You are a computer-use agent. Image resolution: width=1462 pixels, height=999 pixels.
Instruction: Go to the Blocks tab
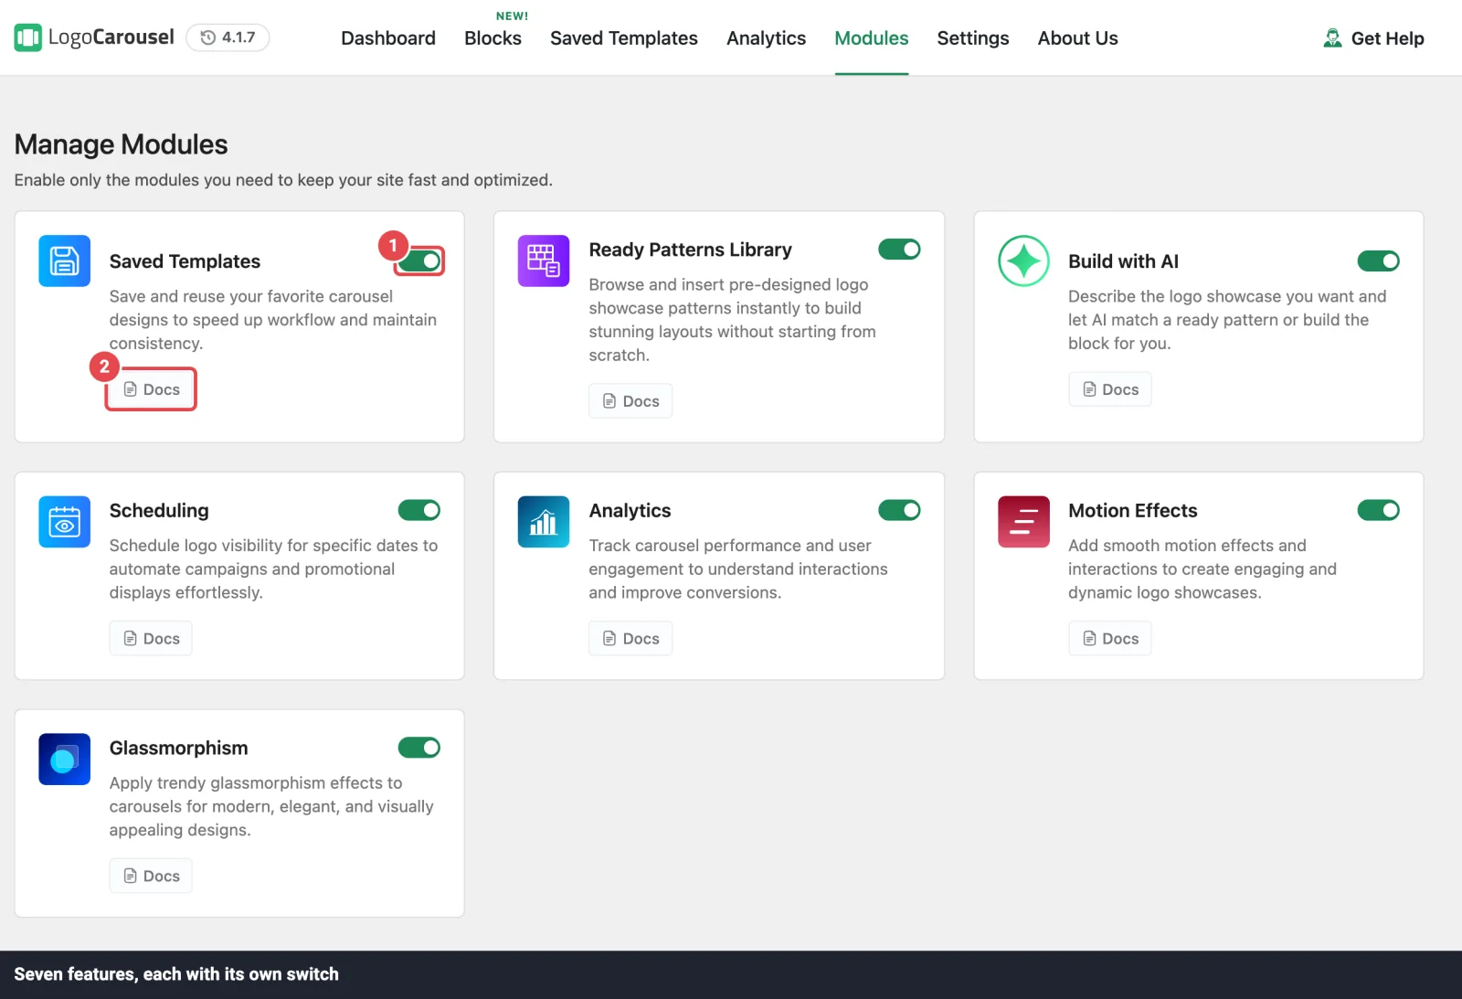point(493,38)
